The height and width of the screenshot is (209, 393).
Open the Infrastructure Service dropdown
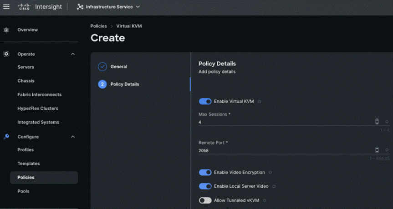coord(108,7)
